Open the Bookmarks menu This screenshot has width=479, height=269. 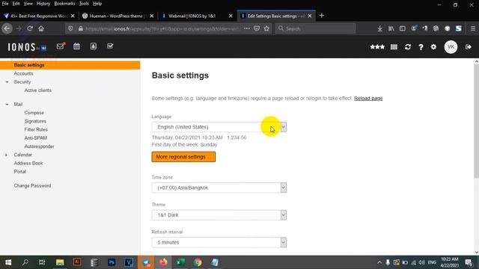64,4
